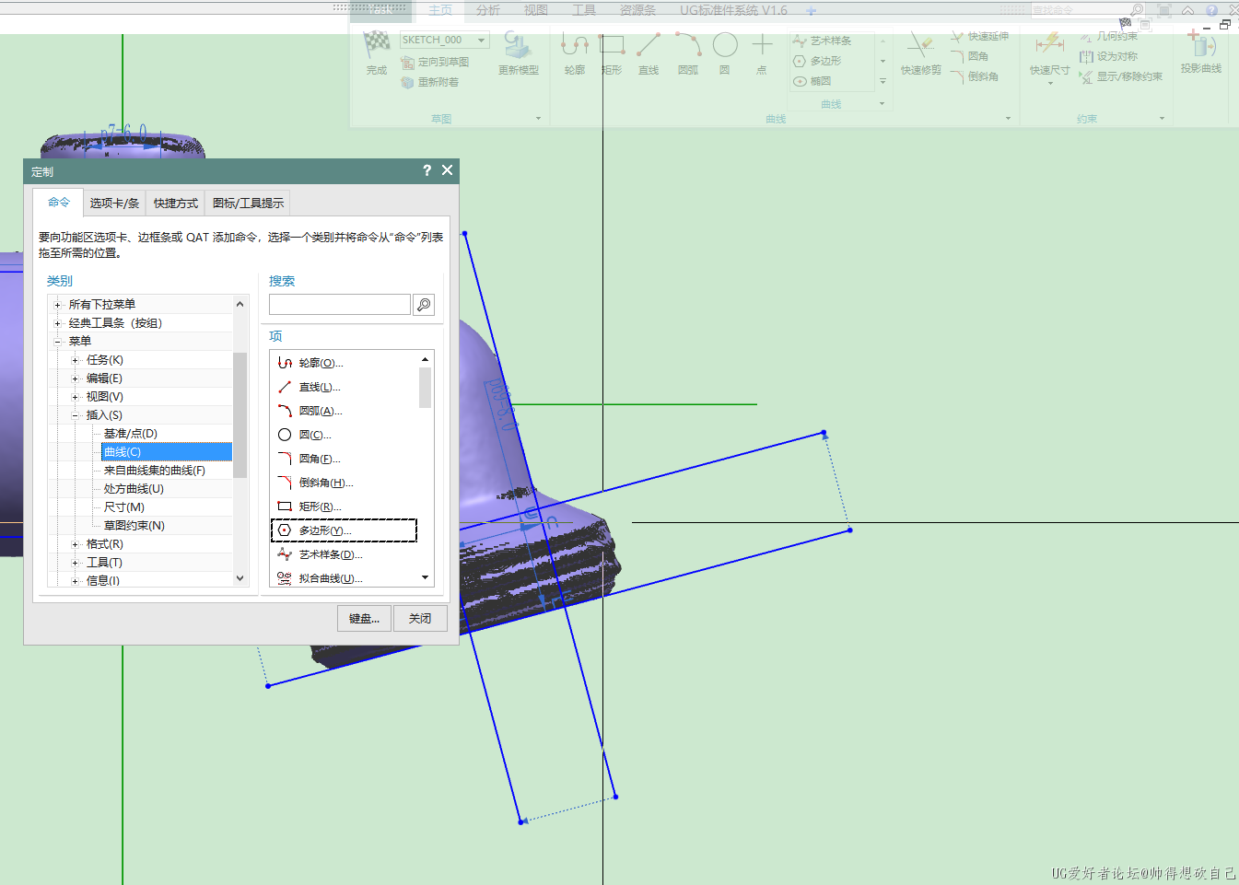Screen dimensions: 1239x885
Task: Select Circle (圆) tool in ribbon
Action: click(x=725, y=44)
